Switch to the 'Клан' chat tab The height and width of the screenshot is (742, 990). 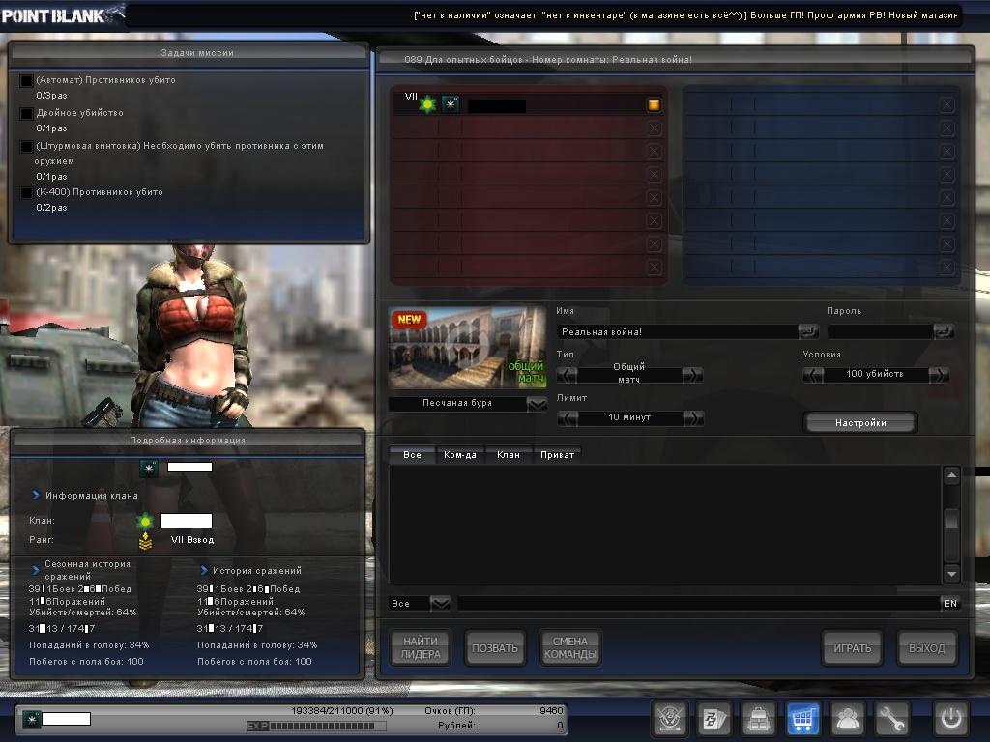[509, 454]
